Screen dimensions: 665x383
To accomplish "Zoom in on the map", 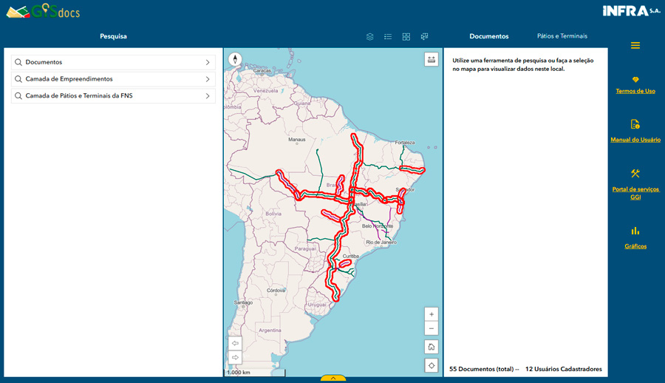I will pyautogui.click(x=432, y=314).
